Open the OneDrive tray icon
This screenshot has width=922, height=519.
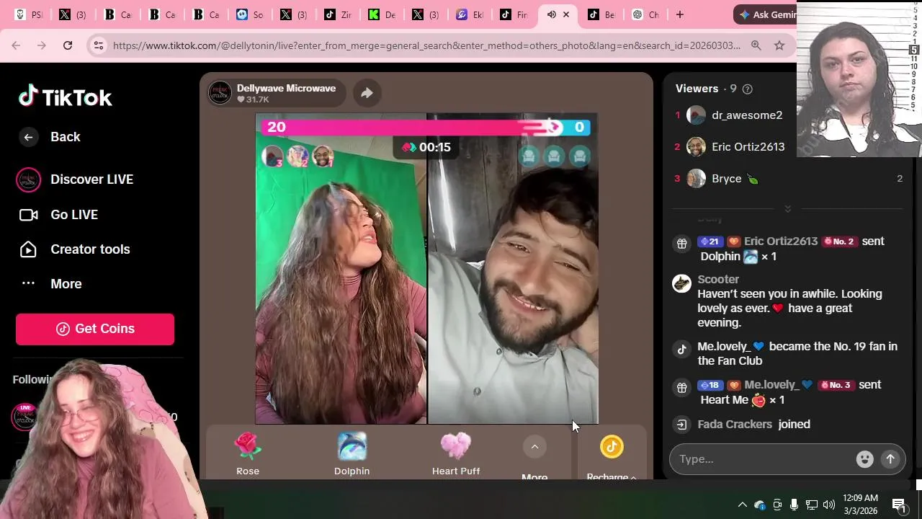759,505
